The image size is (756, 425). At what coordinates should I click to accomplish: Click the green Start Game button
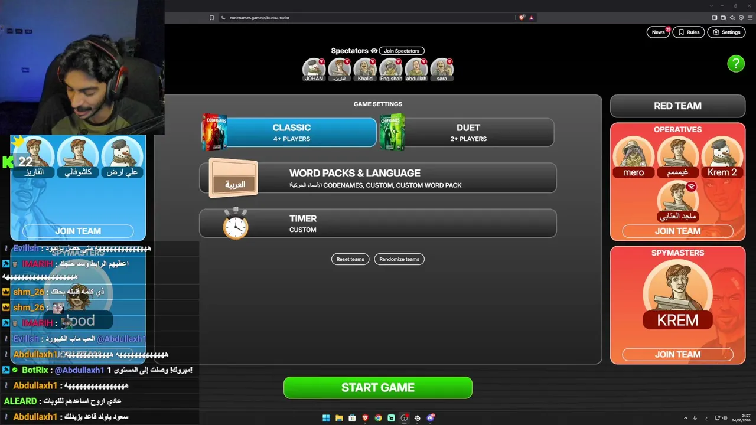click(x=378, y=388)
